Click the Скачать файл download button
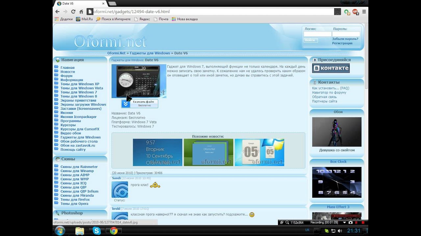The width and height of the screenshot is (421, 236). coord(139,104)
